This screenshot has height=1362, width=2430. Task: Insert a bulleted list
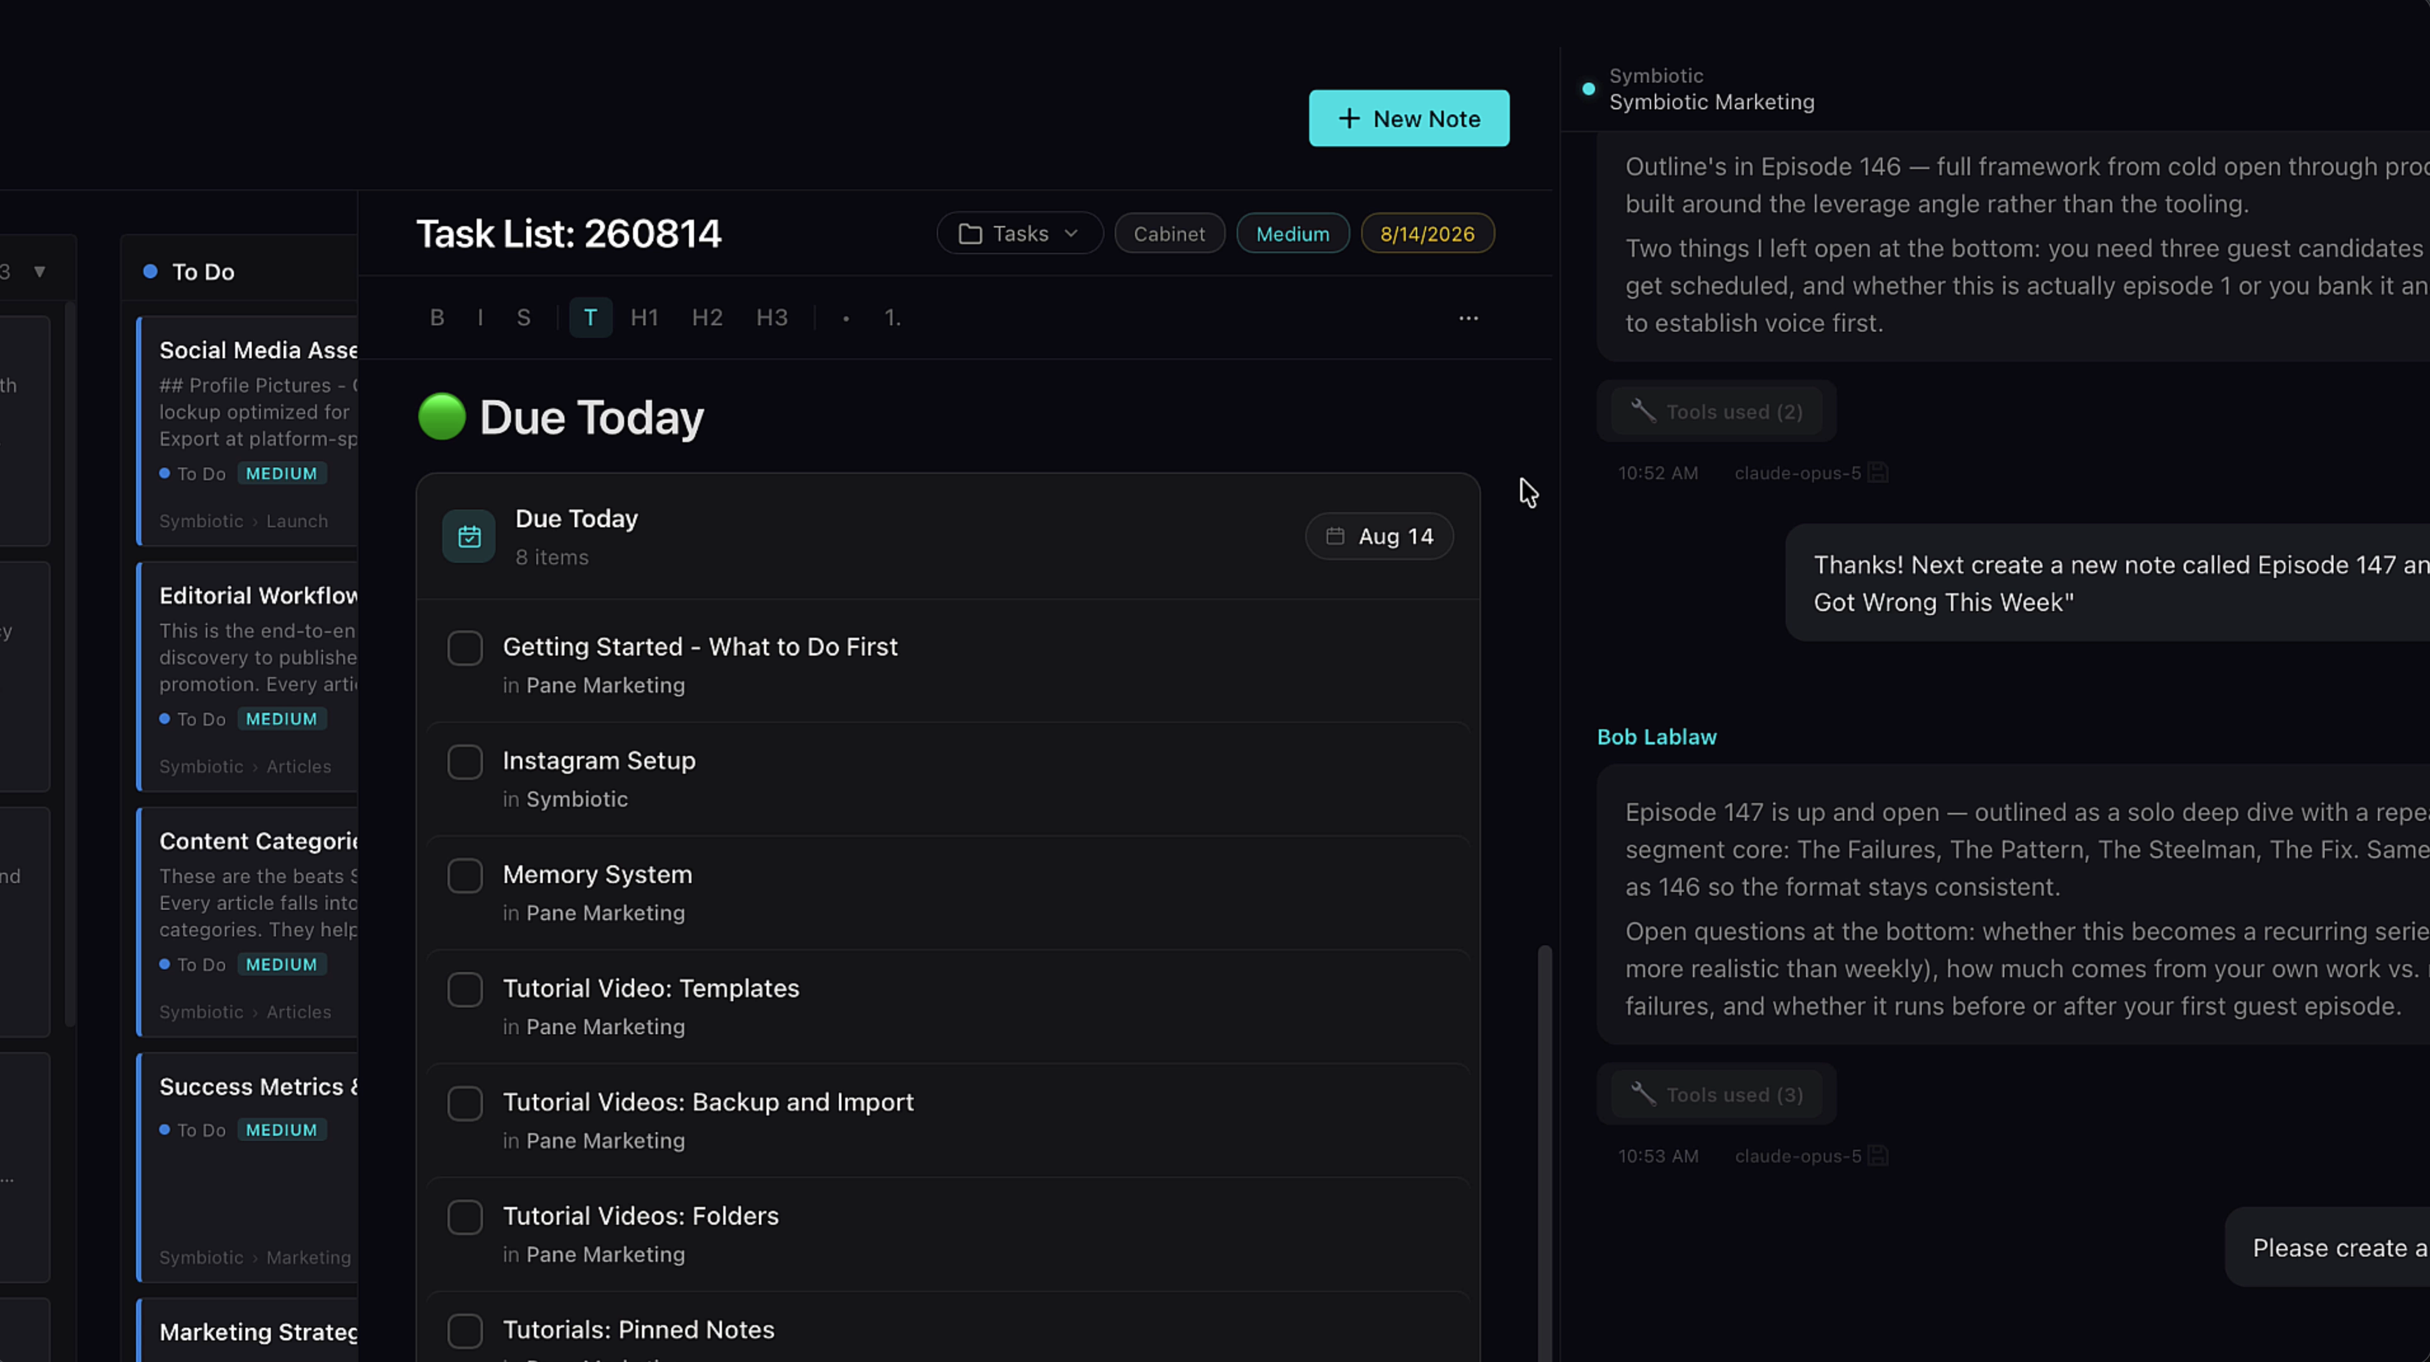click(846, 319)
